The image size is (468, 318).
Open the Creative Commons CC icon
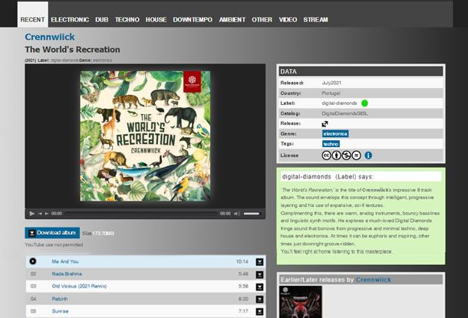click(326, 156)
